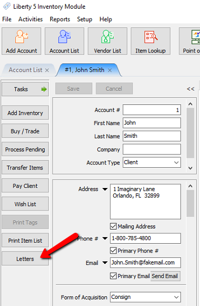The width and height of the screenshot is (200, 306).
Task: Click the Phone # input field
Action: (x=145, y=238)
